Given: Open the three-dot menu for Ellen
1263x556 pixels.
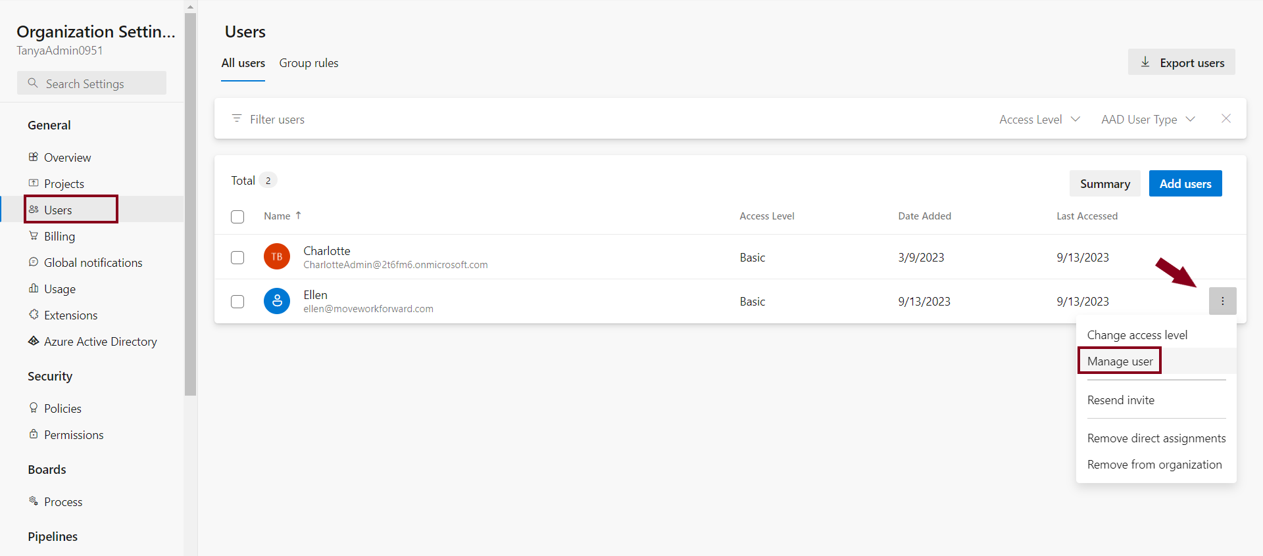Looking at the screenshot, I should click(x=1222, y=301).
